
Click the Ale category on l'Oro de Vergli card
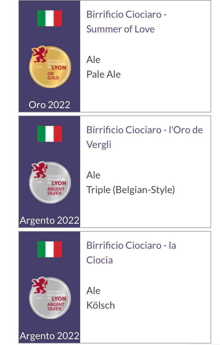pyautogui.click(x=93, y=175)
